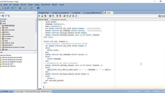The height and width of the screenshot is (93, 165).
Task: Open the Explain Plan dropdown arrow
Action: 48,16
